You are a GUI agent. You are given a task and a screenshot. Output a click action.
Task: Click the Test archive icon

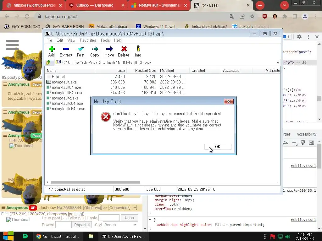click(x=80, y=51)
